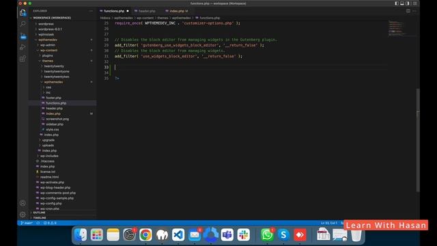Click the htdocs breadcrumb

105,18
